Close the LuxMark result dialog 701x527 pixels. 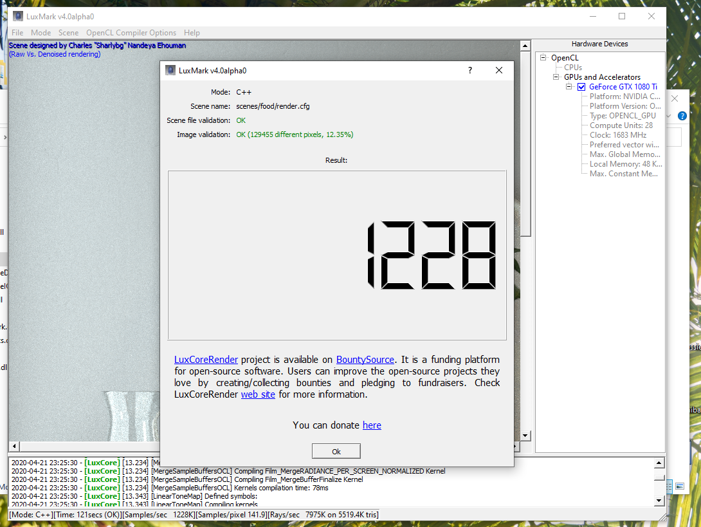[x=499, y=70]
